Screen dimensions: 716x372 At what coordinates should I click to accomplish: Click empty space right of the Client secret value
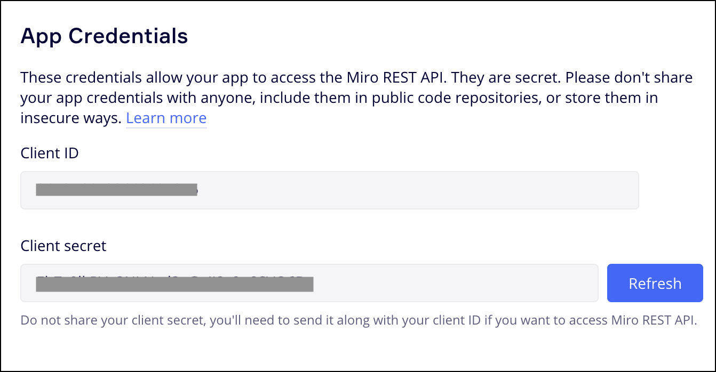point(454,283)
